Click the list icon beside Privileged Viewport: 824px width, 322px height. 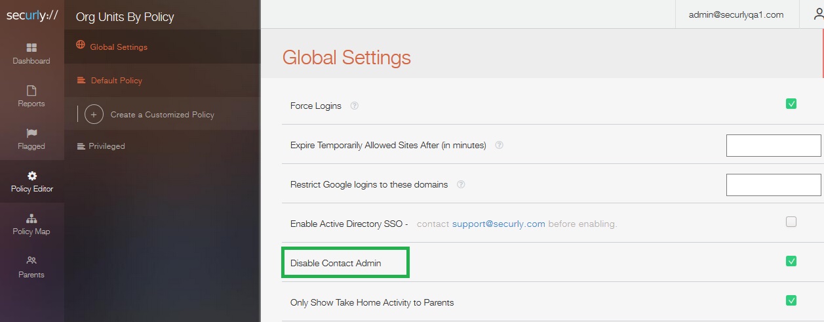coord(81,146)
